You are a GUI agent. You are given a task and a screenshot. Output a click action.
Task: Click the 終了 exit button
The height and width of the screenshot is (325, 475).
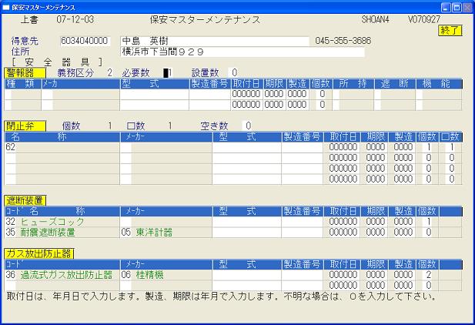pyautogui.click(x=450, y=30)
